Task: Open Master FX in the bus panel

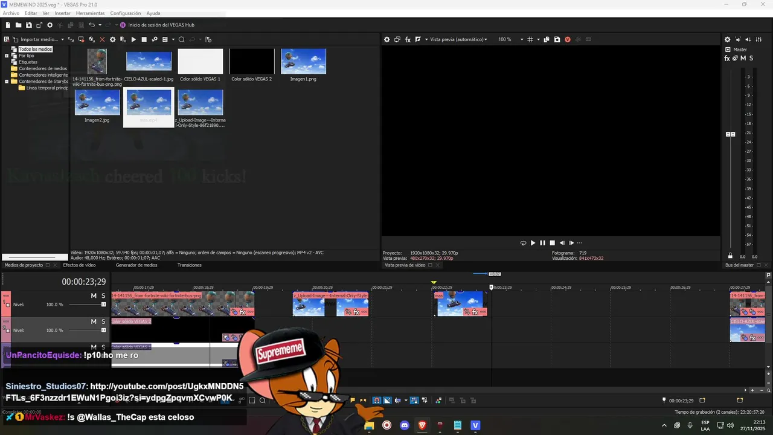Action: (727, 58)
